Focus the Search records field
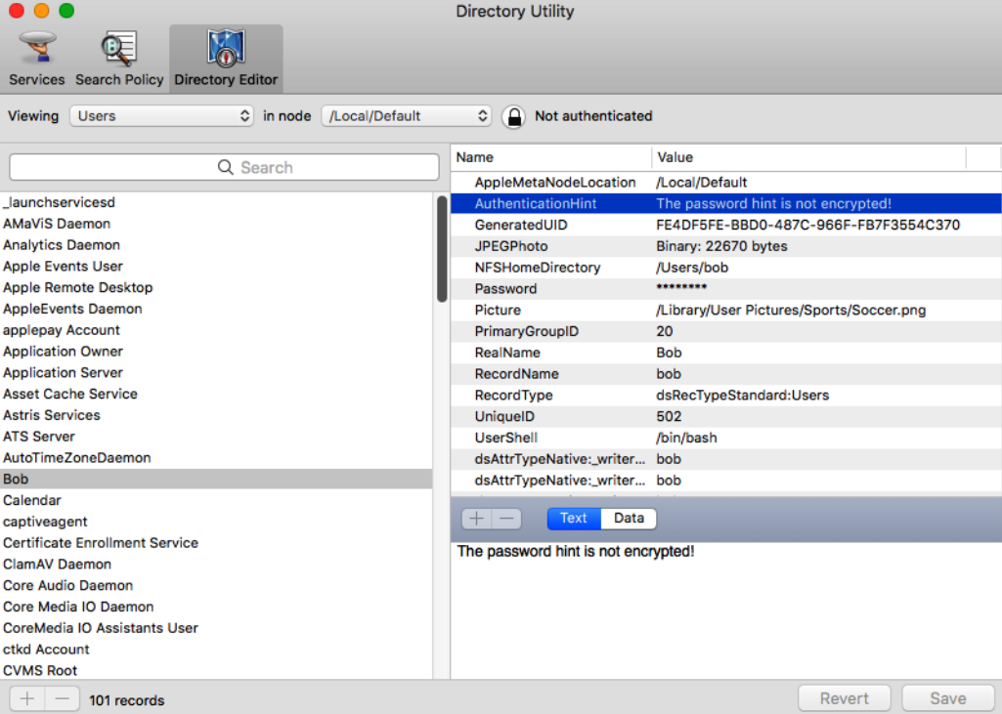Viewport: 1002px width, 714px height. point(224,167)
